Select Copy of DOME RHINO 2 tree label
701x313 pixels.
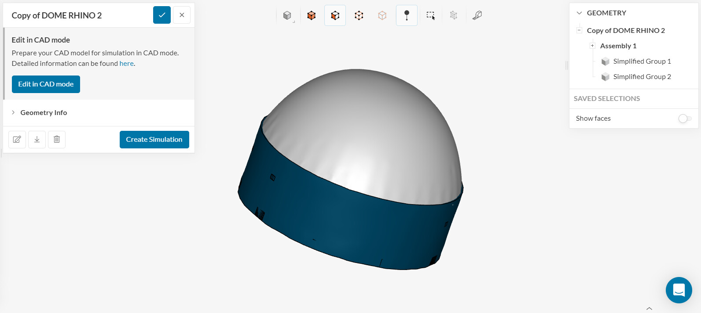(x=626, y=30)
